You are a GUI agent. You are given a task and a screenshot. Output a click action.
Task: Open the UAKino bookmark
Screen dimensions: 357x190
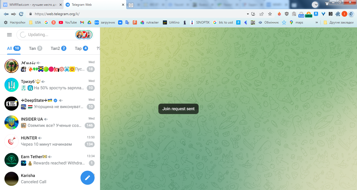[x=171, y=22]
